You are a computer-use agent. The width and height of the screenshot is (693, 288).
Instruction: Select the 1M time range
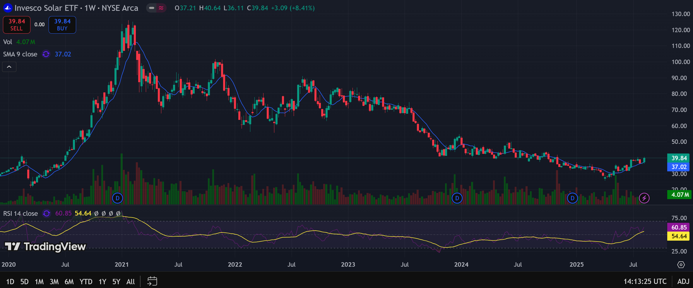tap(39, 282)
